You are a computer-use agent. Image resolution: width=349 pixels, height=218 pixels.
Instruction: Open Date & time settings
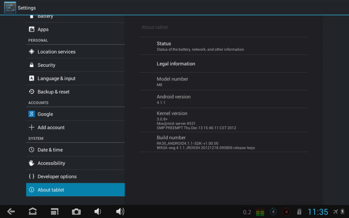(75, 150)
